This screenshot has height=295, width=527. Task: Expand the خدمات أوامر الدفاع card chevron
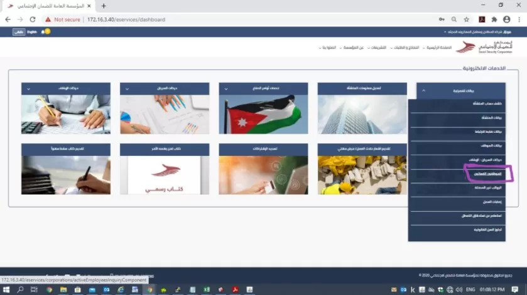226,89
